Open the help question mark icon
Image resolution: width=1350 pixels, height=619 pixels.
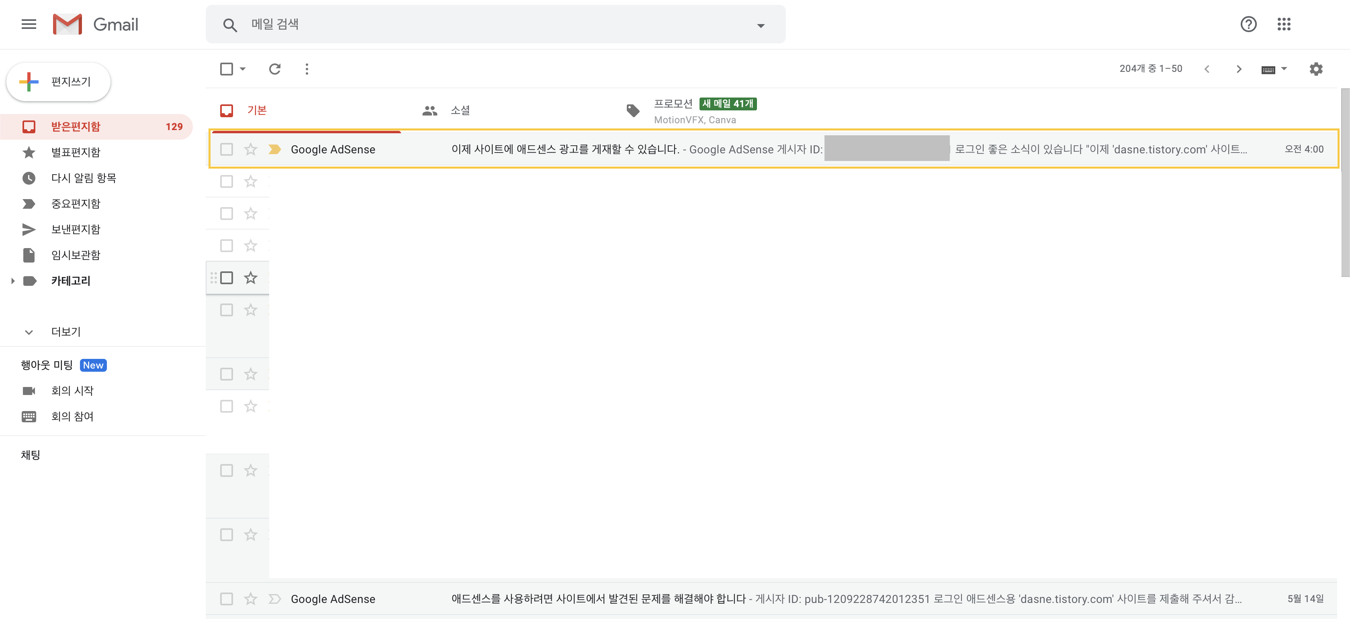tap(1248, 24)
